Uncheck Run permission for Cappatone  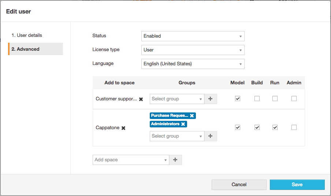pyautogui.click(x=275, y=127)
